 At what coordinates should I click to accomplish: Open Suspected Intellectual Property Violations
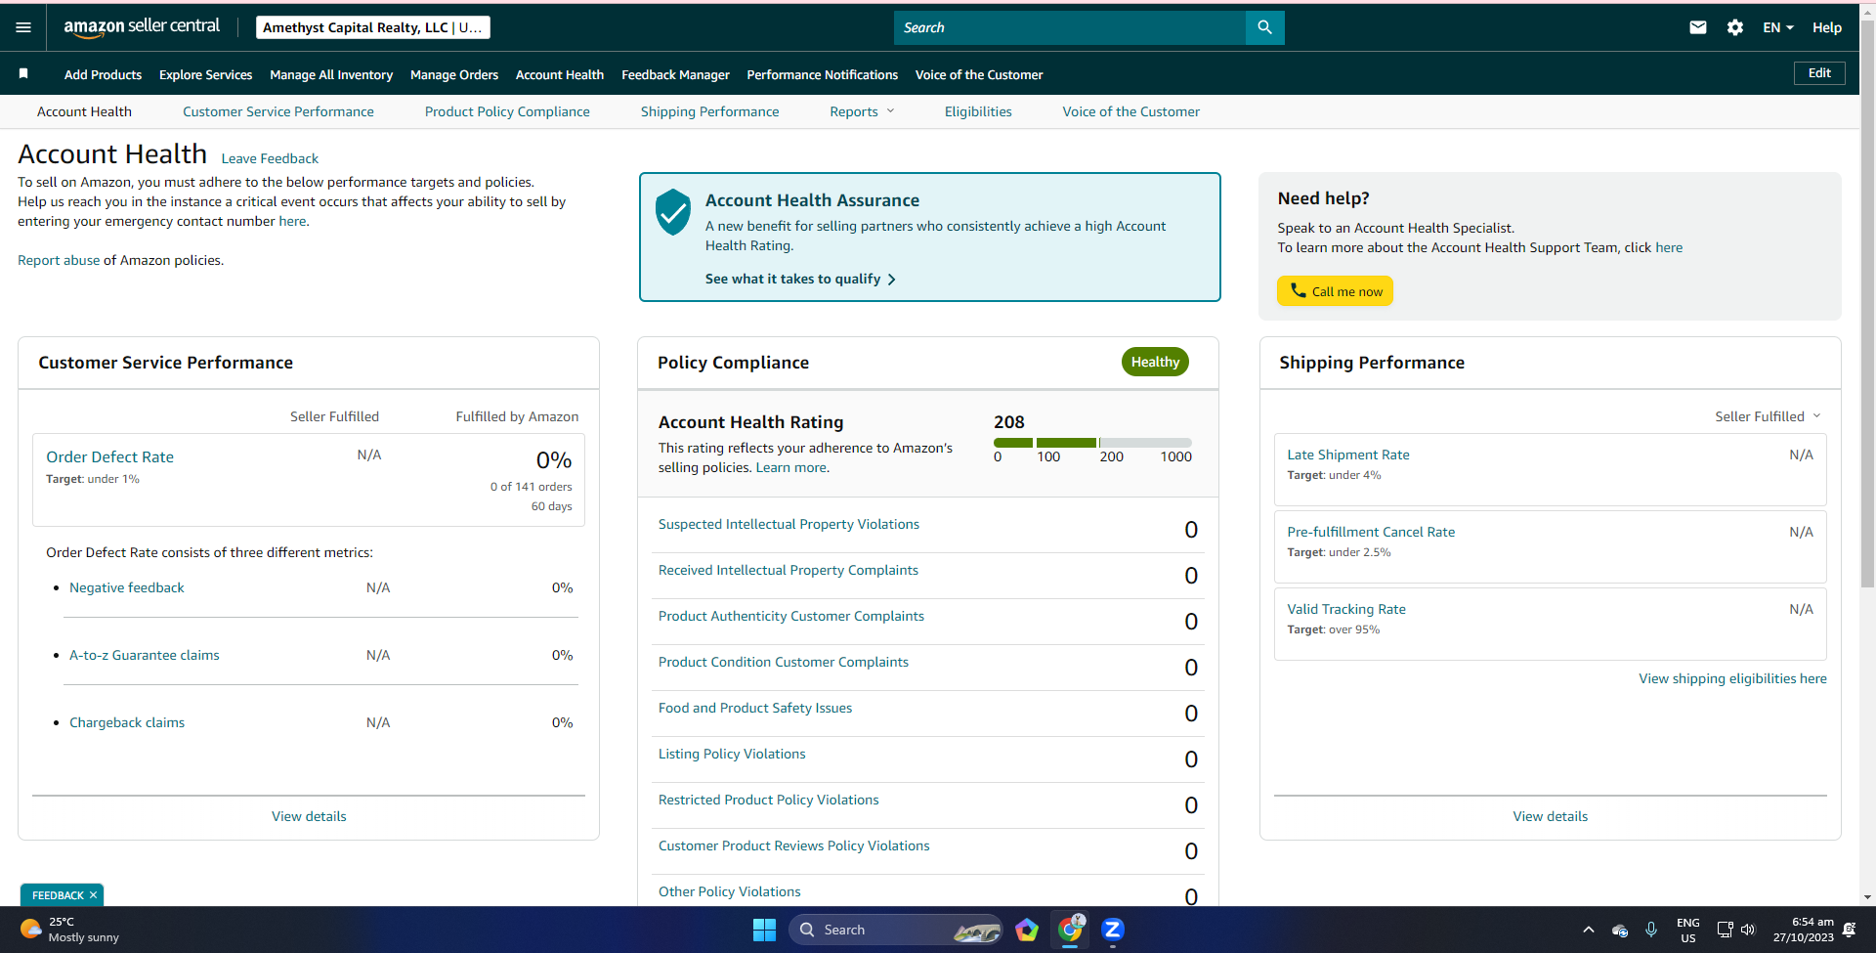(x=789, y=524)
